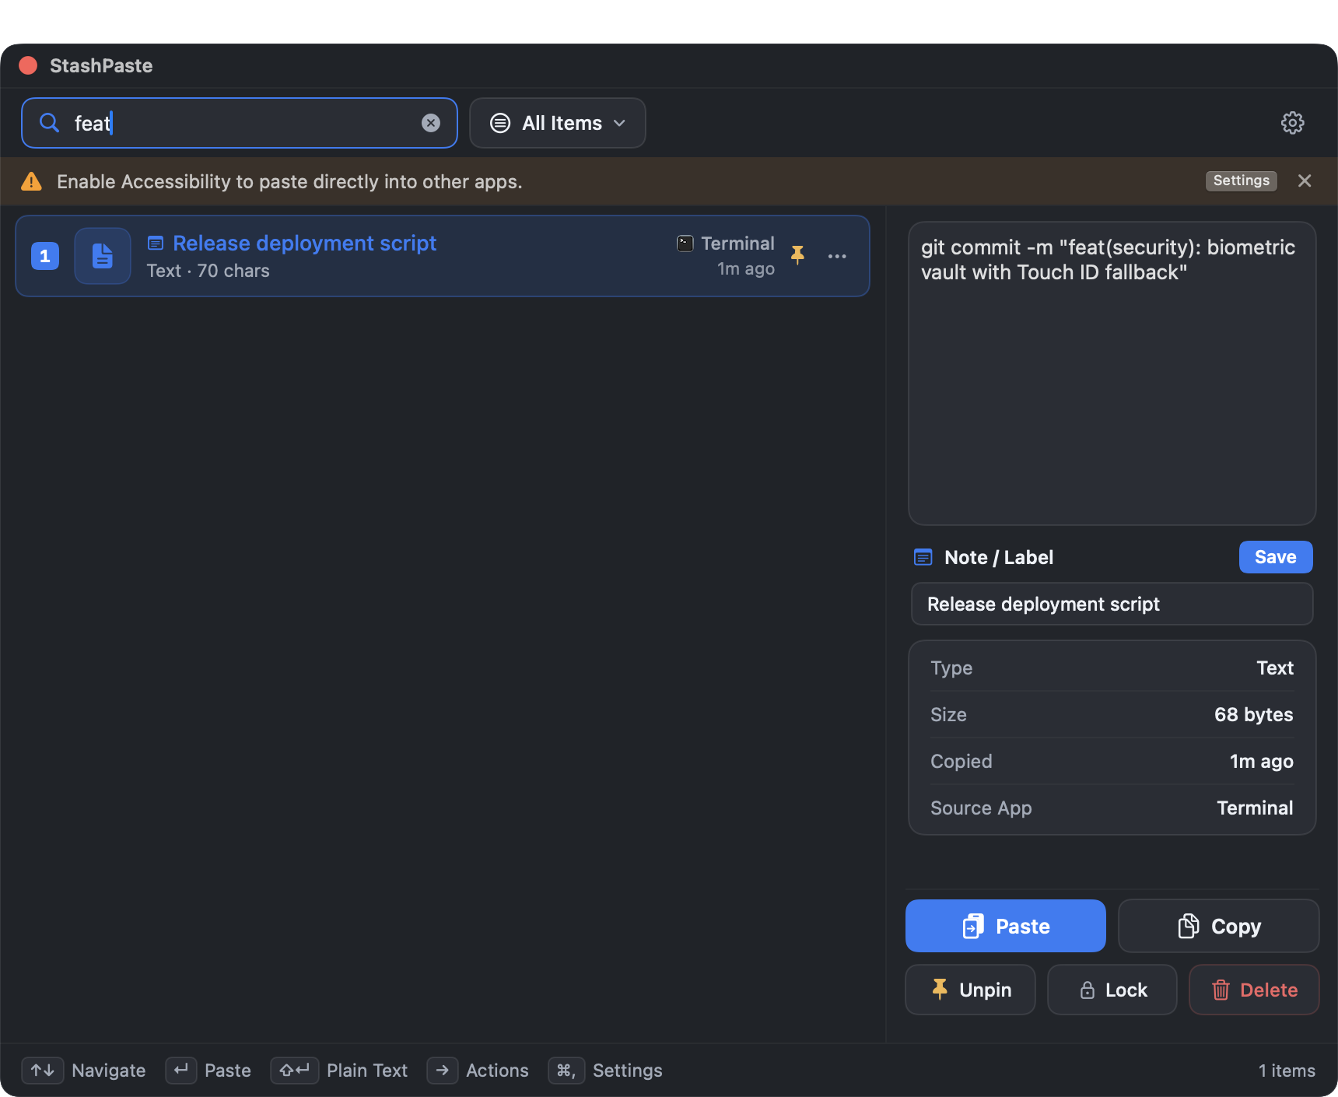Open the settings gear icon
The image size is (1338, 1097).
1292,123
